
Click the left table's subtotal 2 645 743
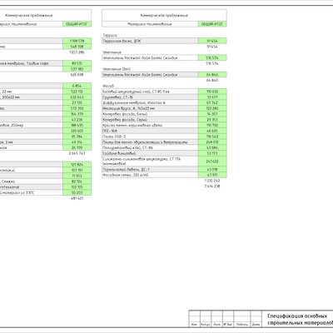(77, 153)
